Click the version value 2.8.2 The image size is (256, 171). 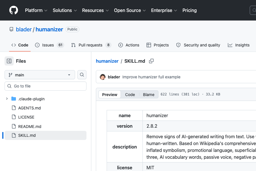(x=152, y=126)
